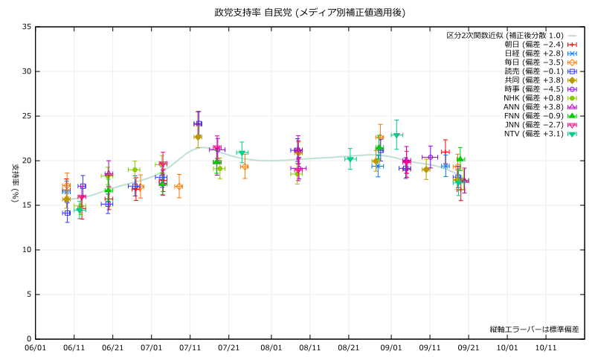Click the 共同 gold diamond legend marker

[x=573, y=80]
